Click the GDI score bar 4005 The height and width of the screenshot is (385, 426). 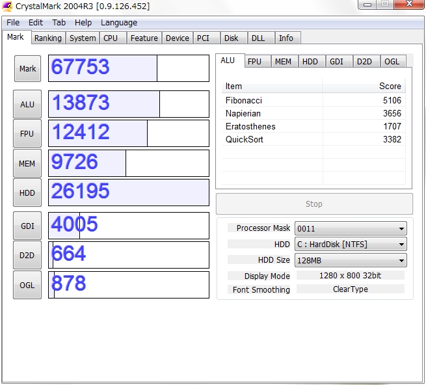(129, 226)
